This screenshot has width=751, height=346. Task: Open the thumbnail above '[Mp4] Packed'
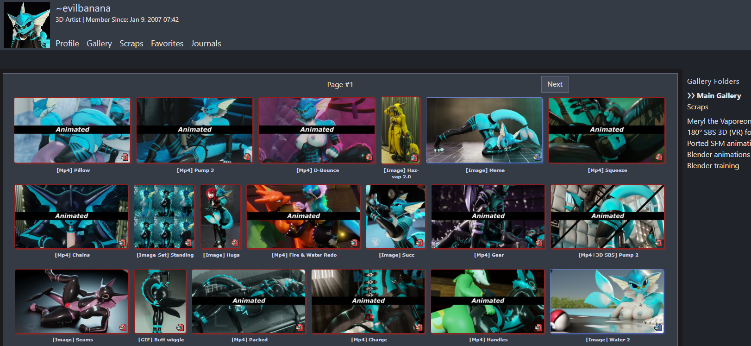249,302
